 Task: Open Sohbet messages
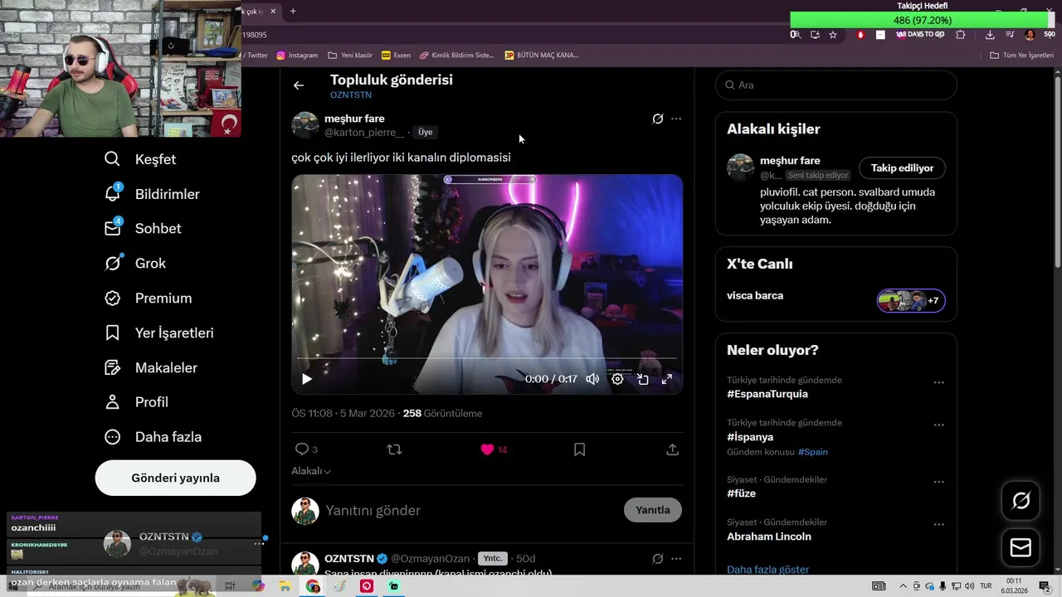pos(143,229)
